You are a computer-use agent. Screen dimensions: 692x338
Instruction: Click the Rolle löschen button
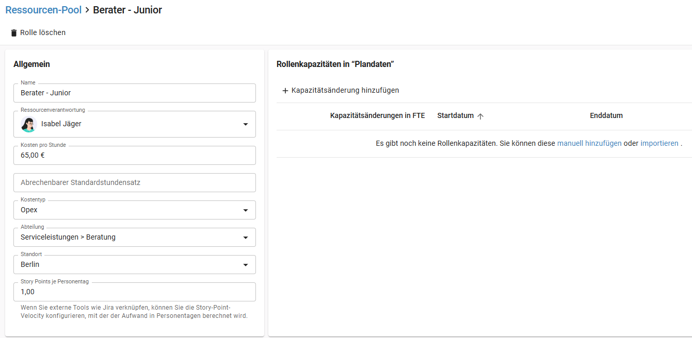[38, 32]
